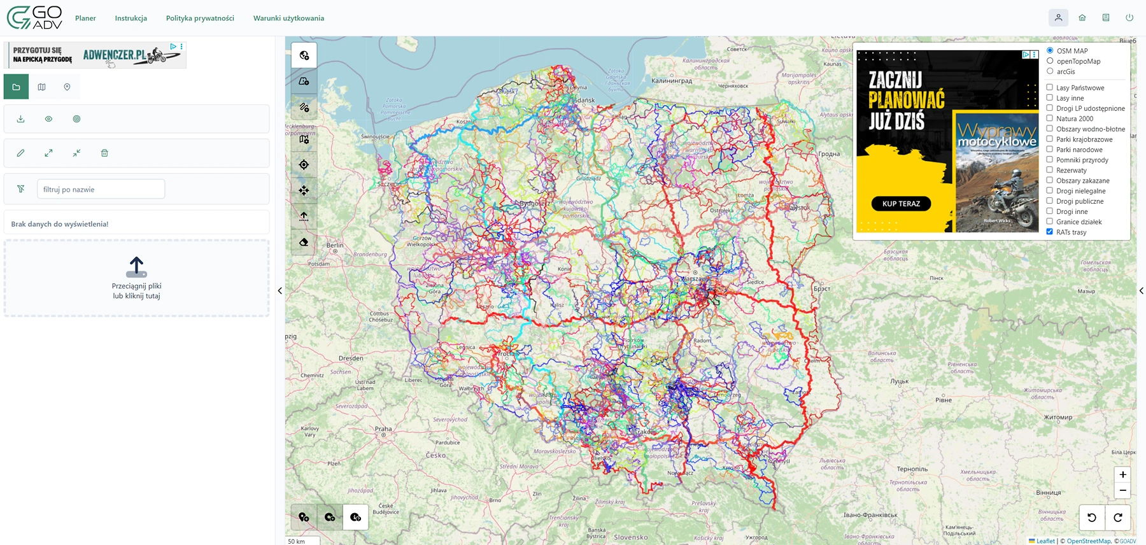Image resolution: width=1146 pixels, height=545 pixels.
Task: Click the map settings gear tool
Action: (x=304, y=139)
